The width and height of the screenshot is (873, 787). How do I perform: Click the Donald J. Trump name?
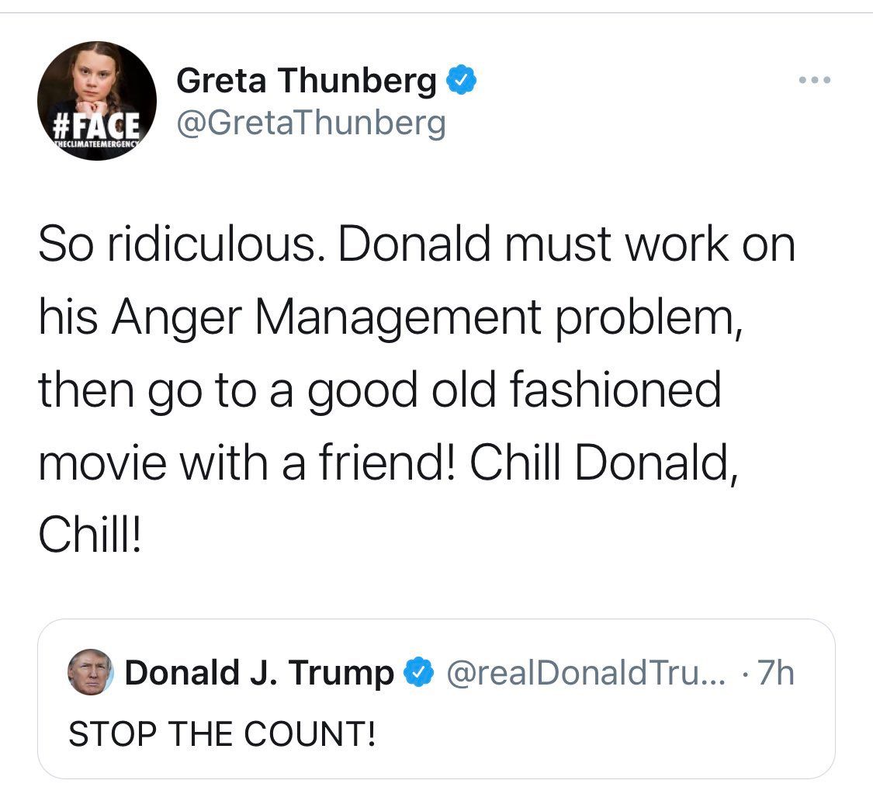pyautogui.click(x=259, y=673)
